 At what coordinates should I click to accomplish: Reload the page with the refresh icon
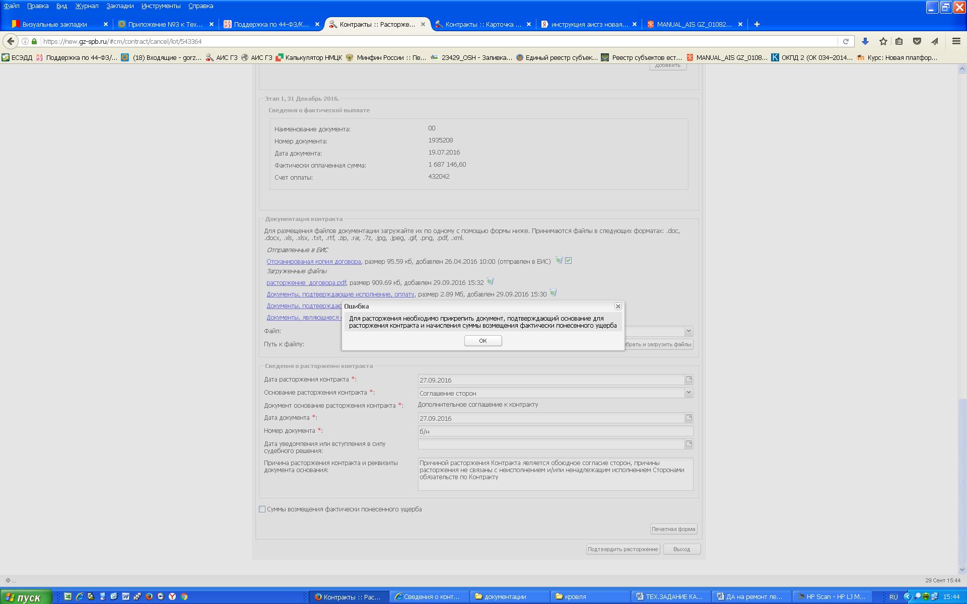pos(846,41)
